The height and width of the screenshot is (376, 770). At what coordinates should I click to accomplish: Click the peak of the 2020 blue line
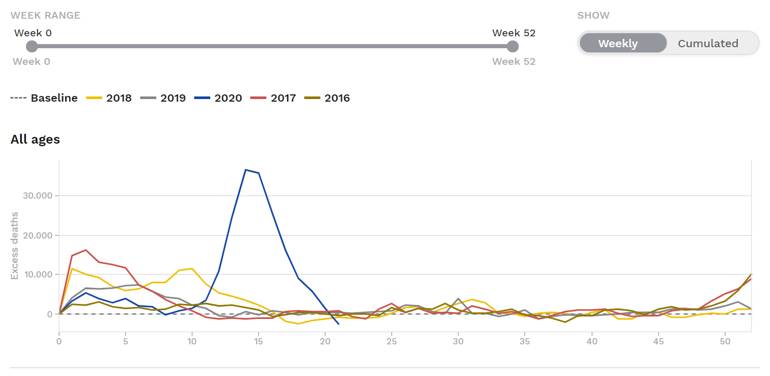(x=246, y=170)
